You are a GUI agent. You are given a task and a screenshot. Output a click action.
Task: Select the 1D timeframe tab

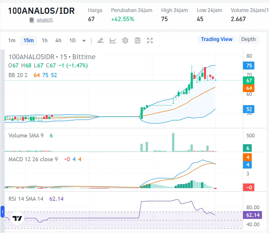click(x=72, y=41)
